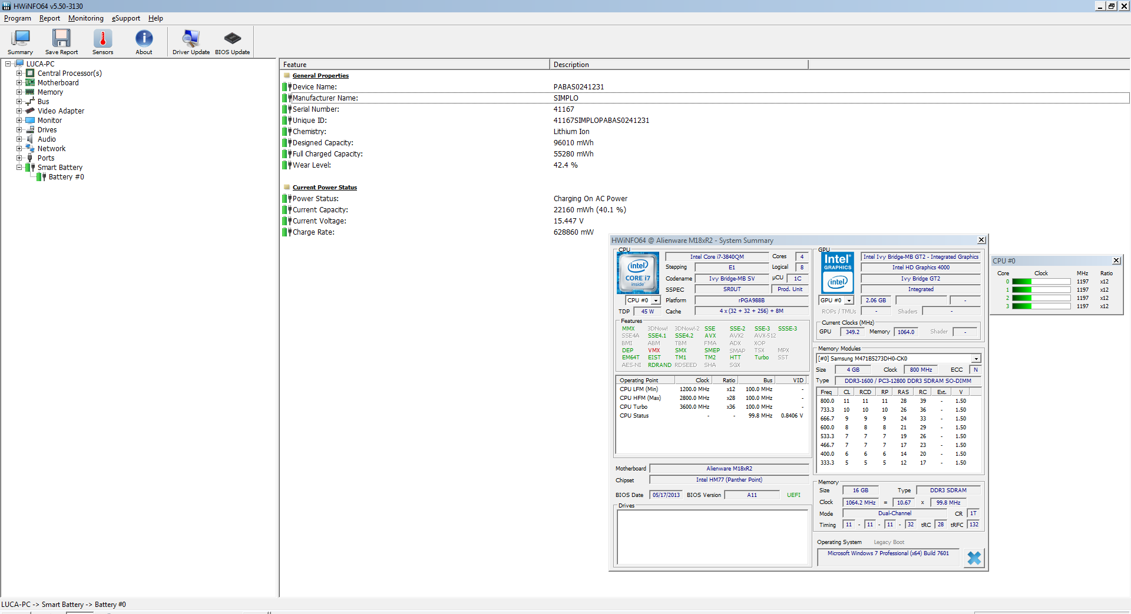1131x614 pixels.
Task: Select Designed Capacity row
Action: (x=705, y=143)
